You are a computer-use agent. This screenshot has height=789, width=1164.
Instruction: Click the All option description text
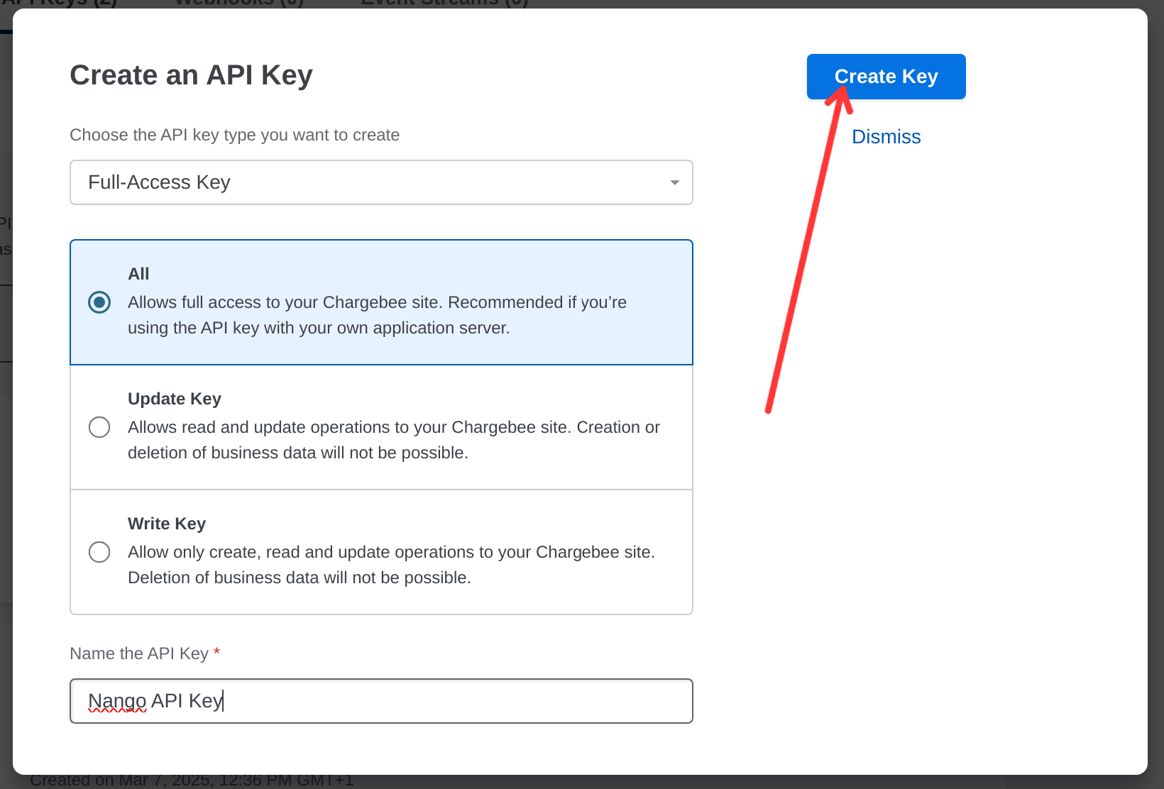[x=377, y=315]
